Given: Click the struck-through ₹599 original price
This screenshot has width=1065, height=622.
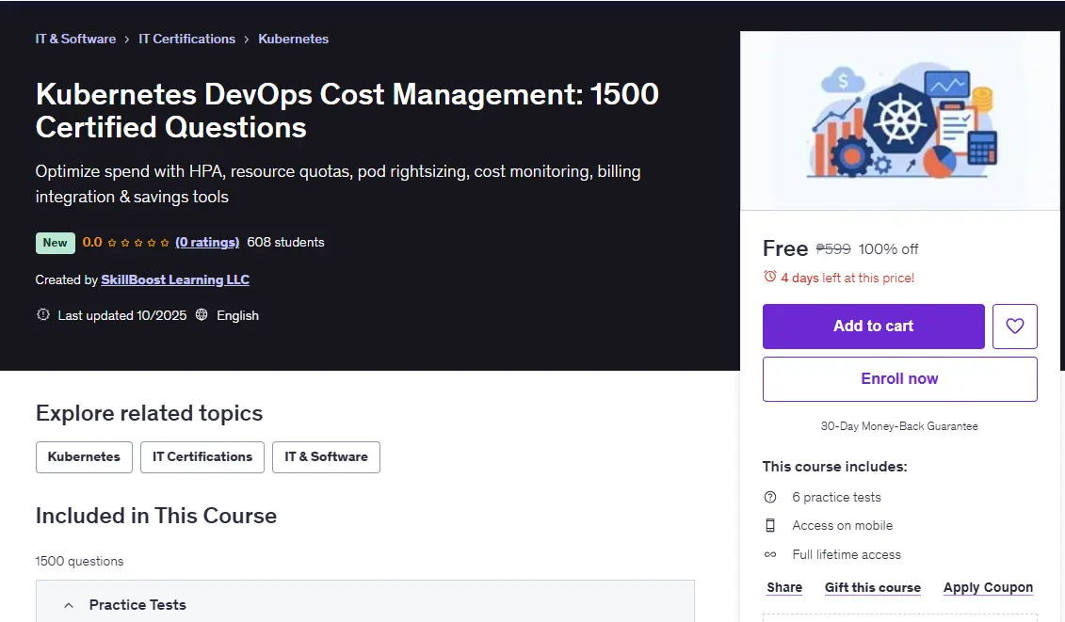Looking at the screenshot, I should [x=833, y=249].
